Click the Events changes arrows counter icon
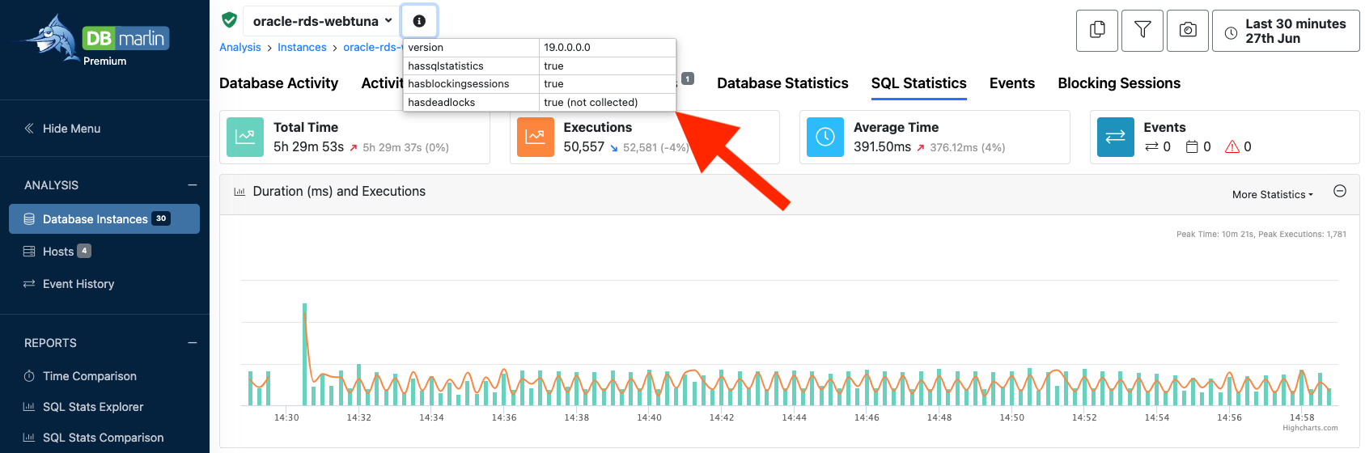1365x453 pixels. (1151, 146)
